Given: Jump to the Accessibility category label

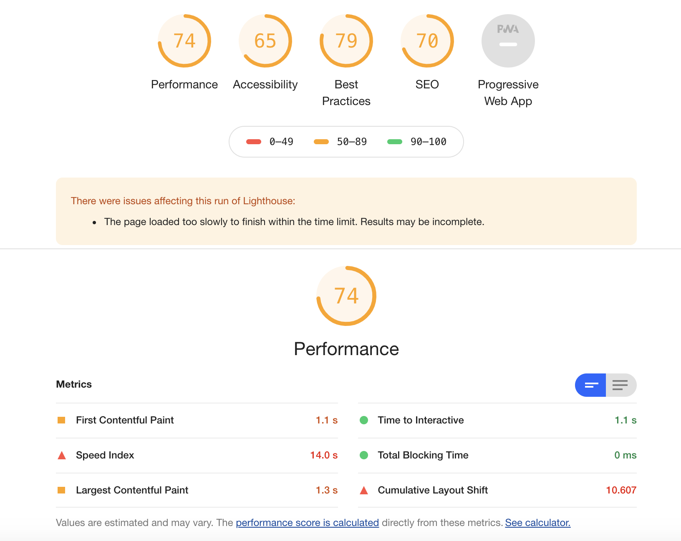Looking at the screenshot, I should (265, 85).
